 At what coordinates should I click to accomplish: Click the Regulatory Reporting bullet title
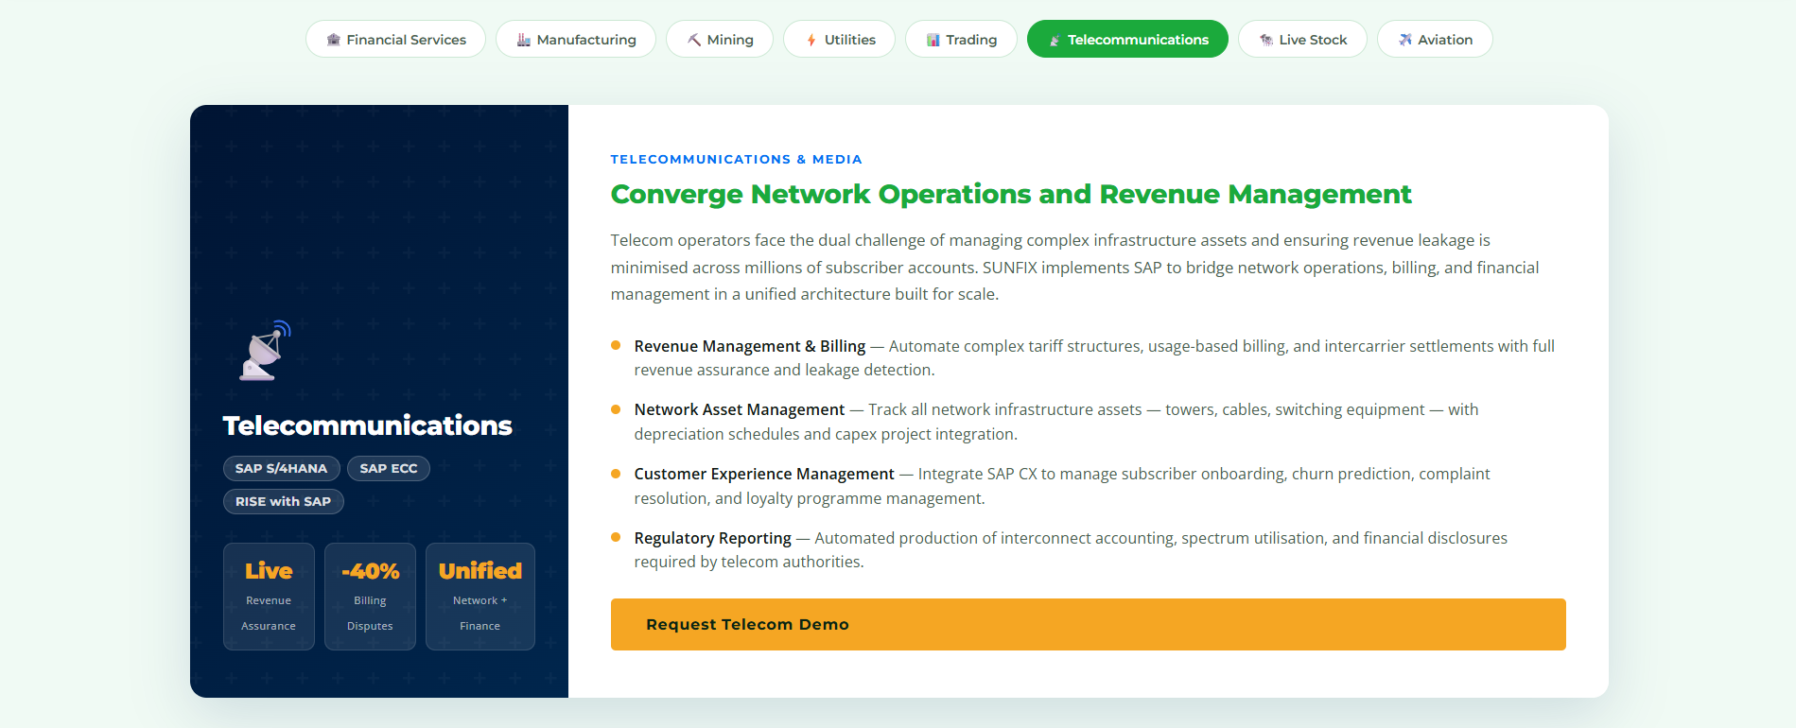[x=713, y=538]
